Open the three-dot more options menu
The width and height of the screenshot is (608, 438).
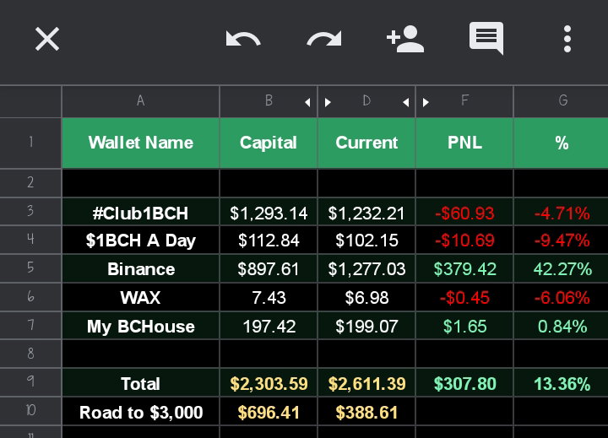pyautogui.click(x=567, y=39)
